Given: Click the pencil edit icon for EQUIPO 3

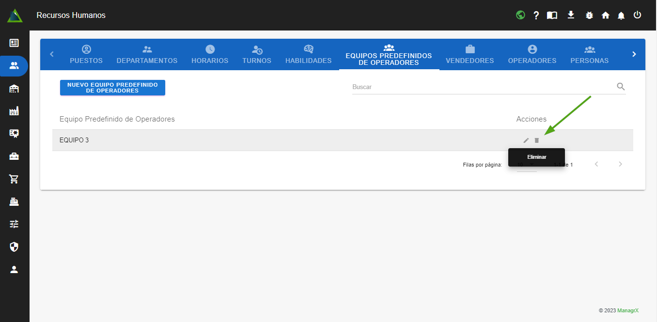Looking at the screenshot, I should click(x=526, y=140).
